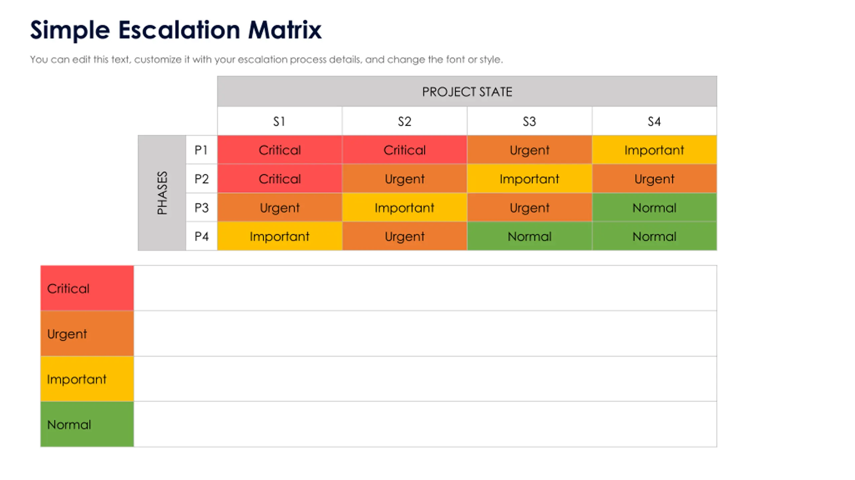Select the vertical PHASES header cell

click(162, 193)
